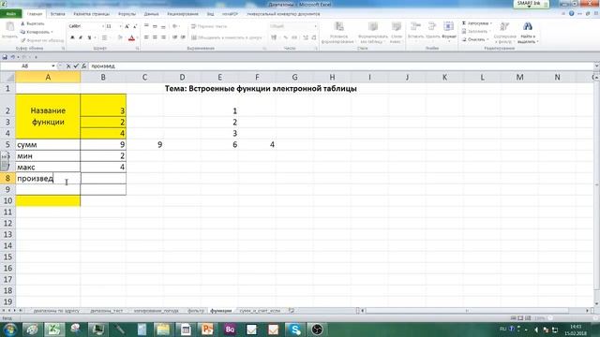The height and width of the screenshot is (337, 600).
Task: Increase the decimal places
Action: (x=306, y=37)
